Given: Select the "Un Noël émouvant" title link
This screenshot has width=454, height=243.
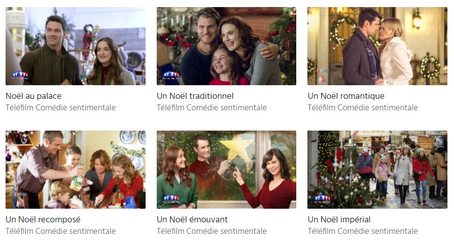Looking at the screenshot, I should [x=192, y=219].
